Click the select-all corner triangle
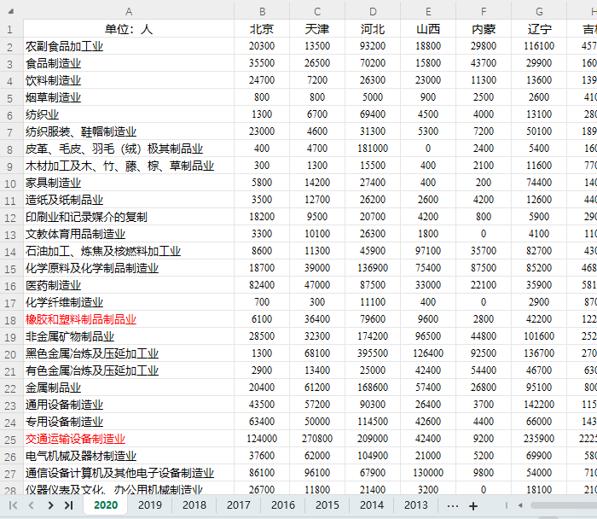Viewport: 597px width, 519px height. coord(11,11)
